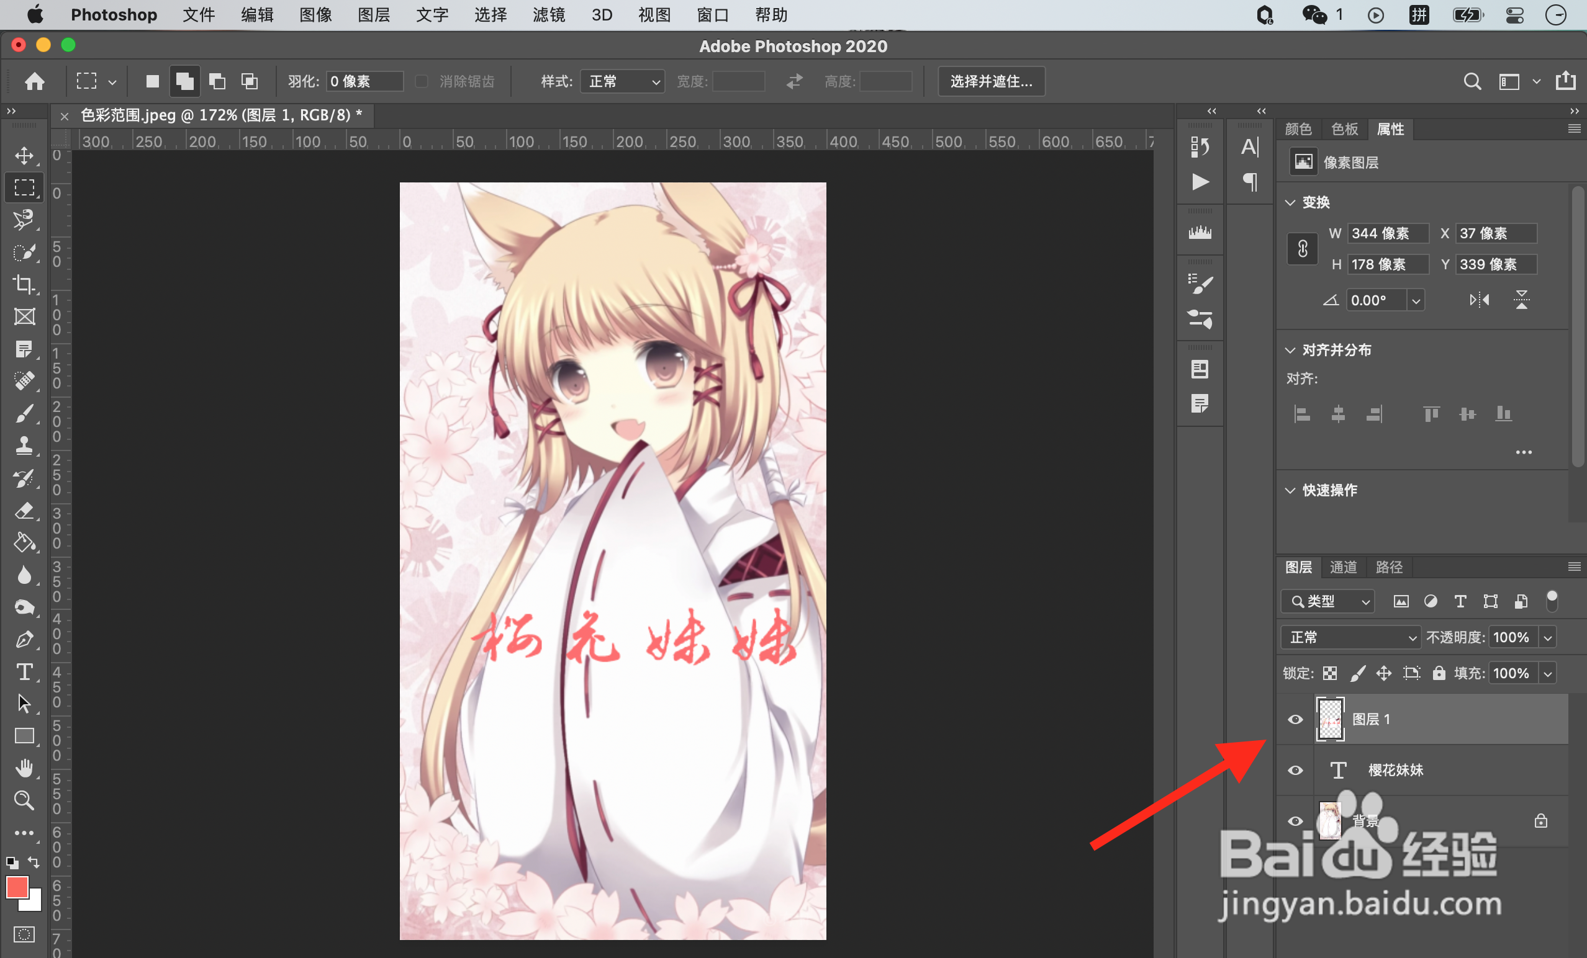Select the Hand tool
The height and width of the screenshot is (958, 1587).
24,768
